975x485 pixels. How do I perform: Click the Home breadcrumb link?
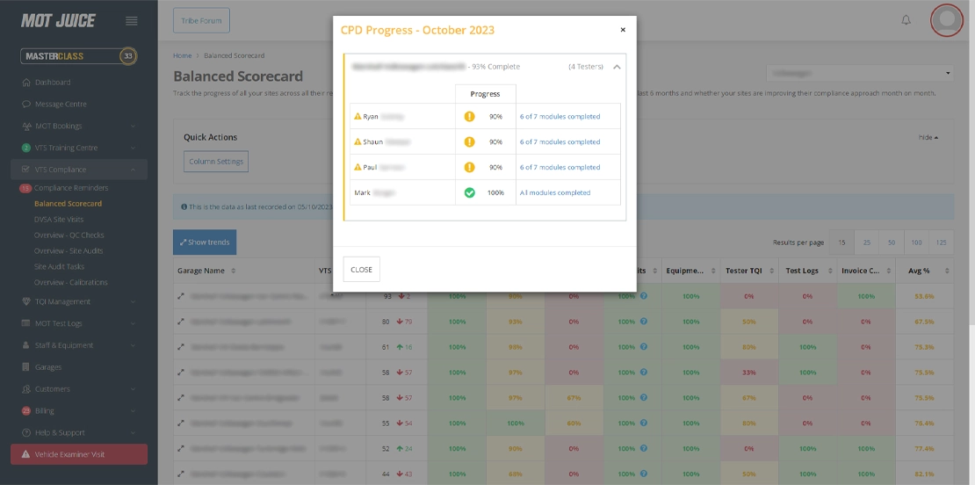tap(182, 55)
